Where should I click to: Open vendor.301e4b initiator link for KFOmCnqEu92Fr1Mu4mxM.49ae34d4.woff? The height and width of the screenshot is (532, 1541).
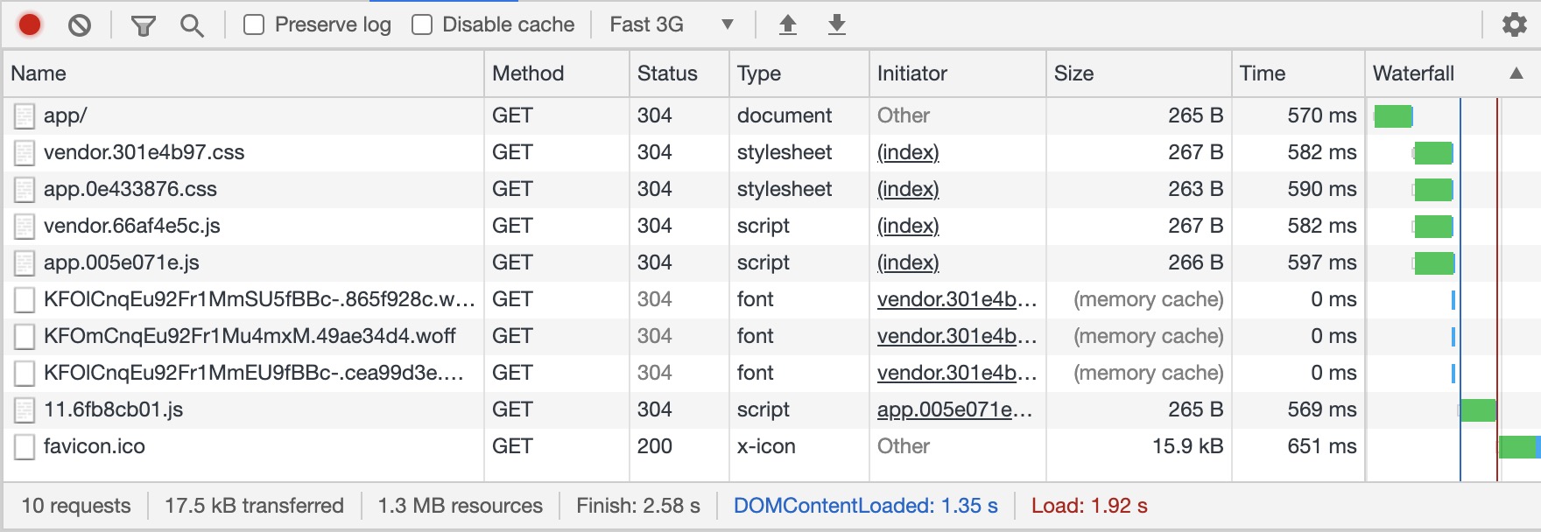pyautogui.click(x=957, y=336)
